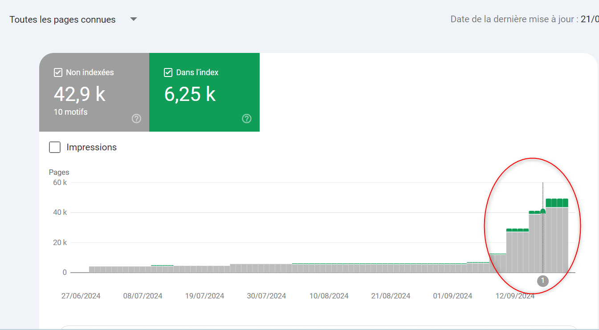Enable the Impressions checkbox
The image size is (599, 330).
pos(55,147)
